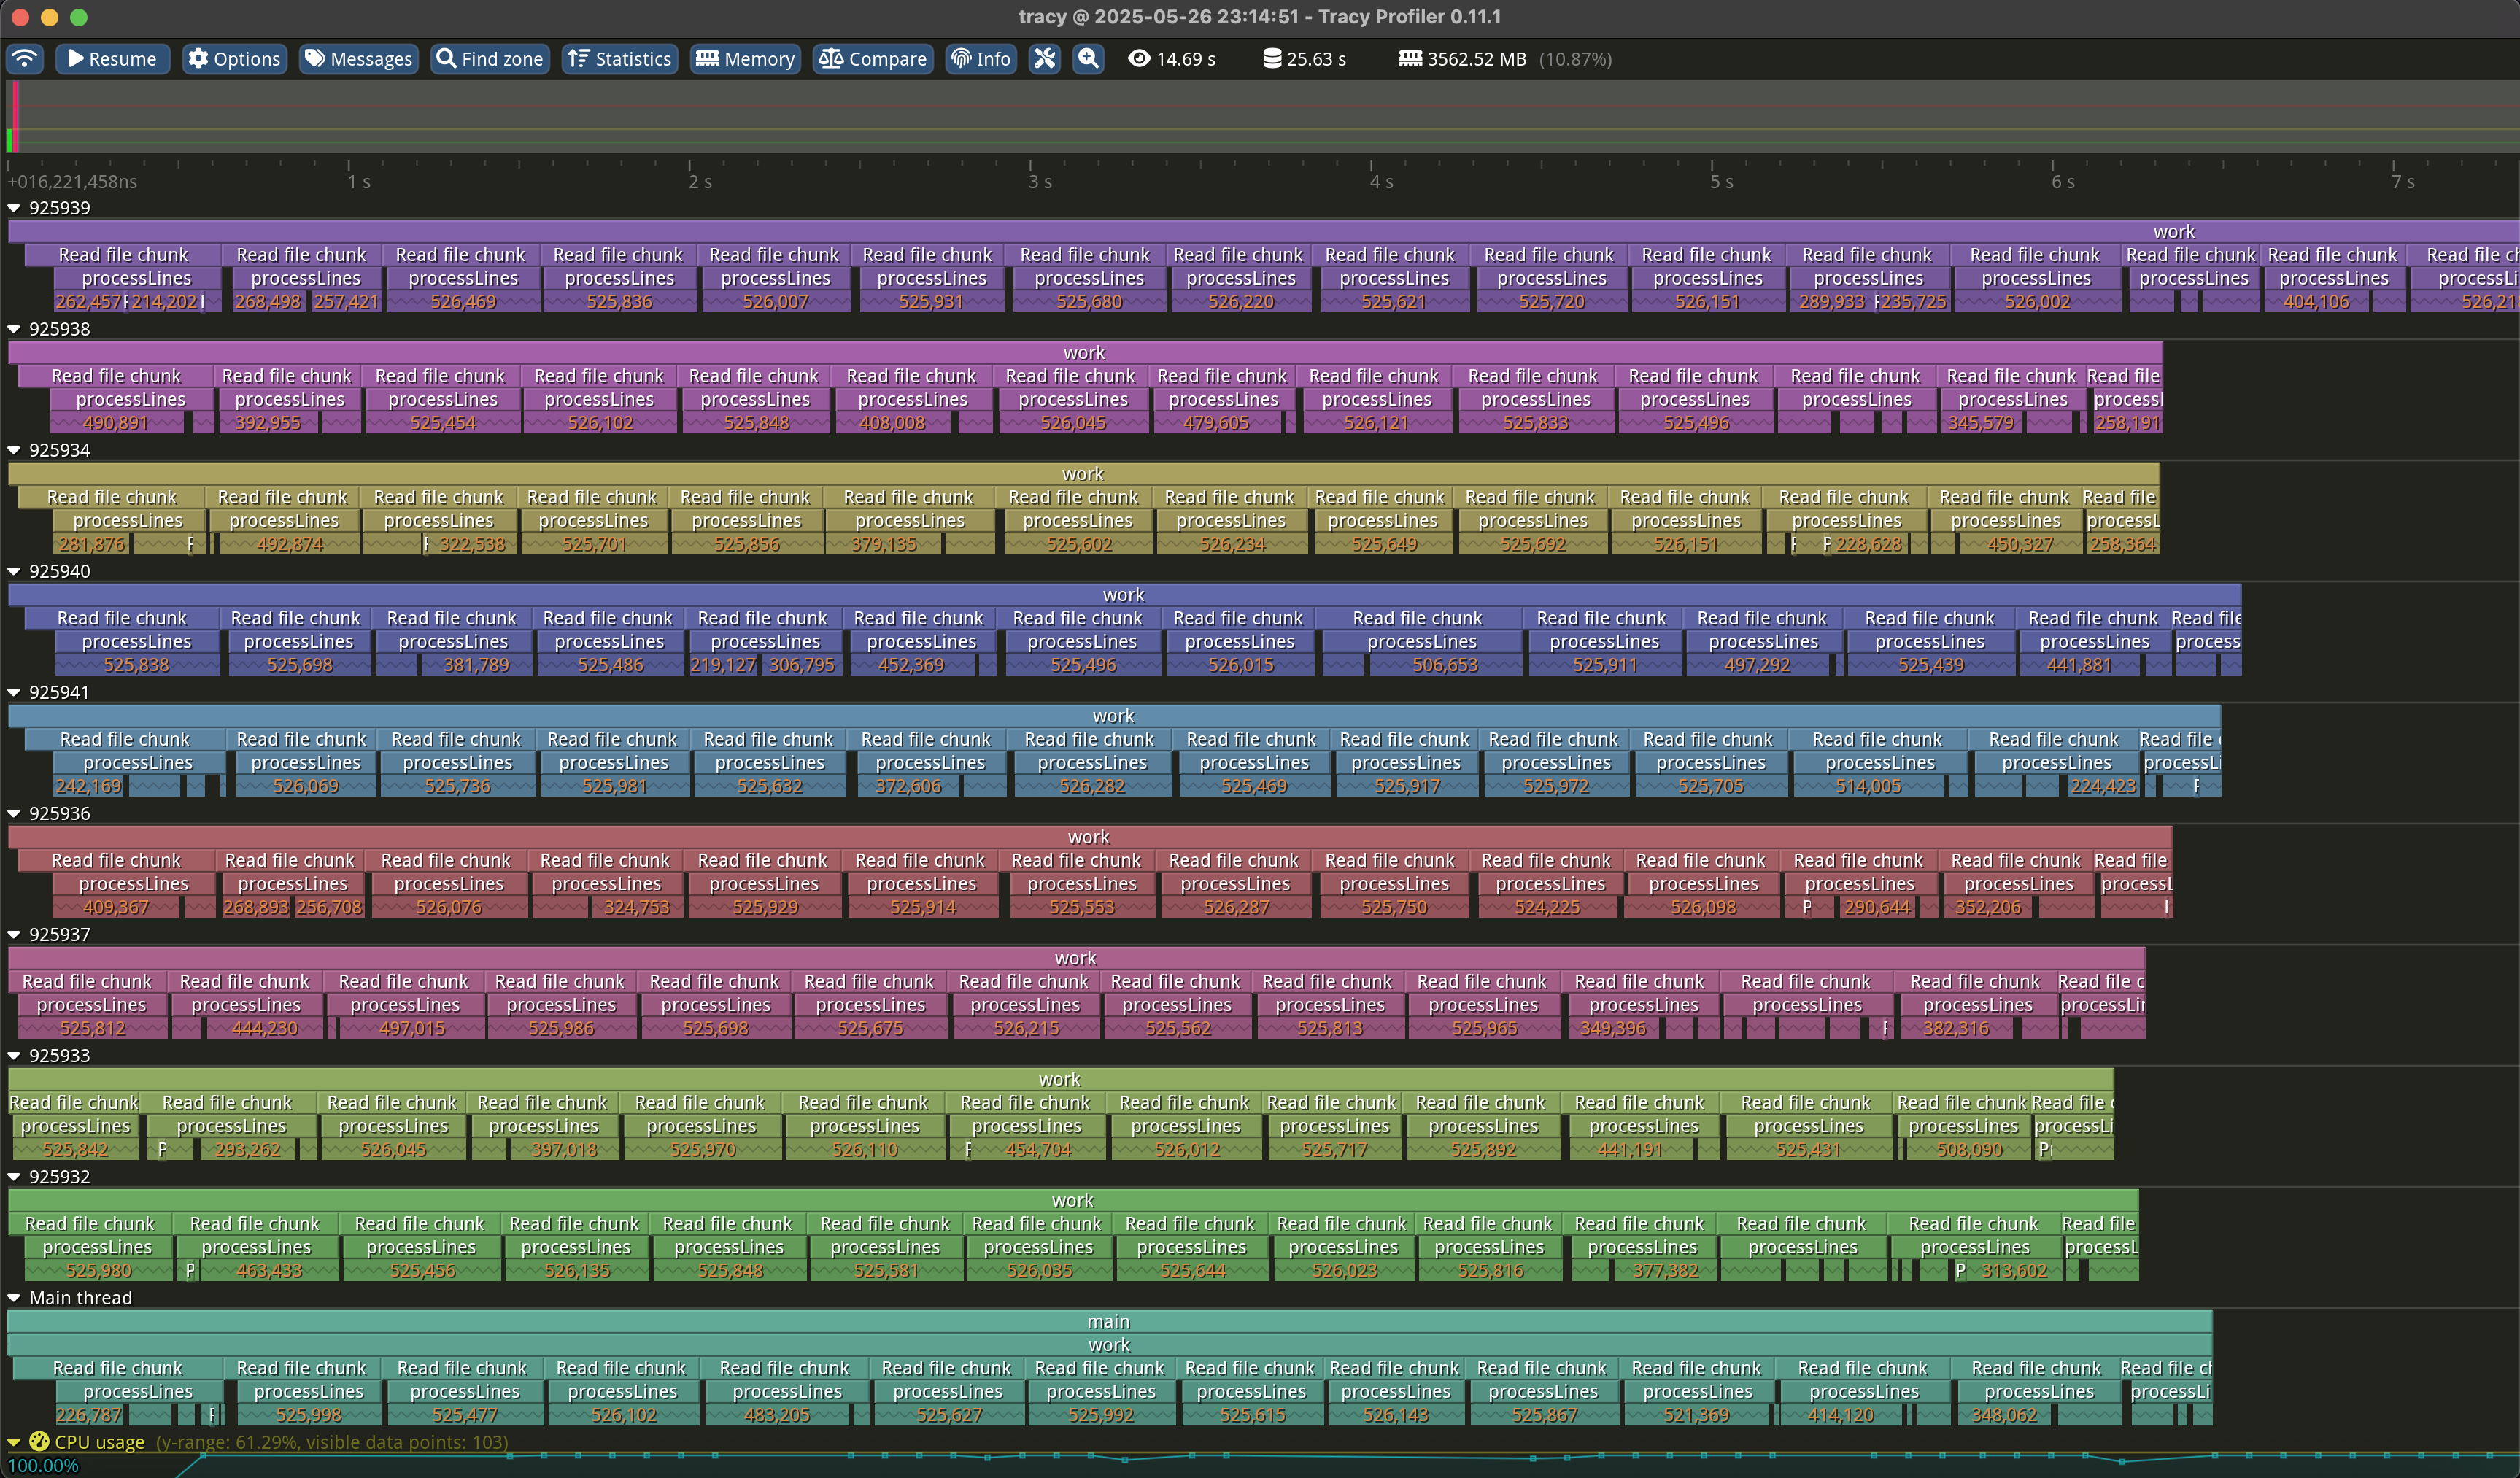Open the Info fingerprint window
The width and height of the screenshot is (2520, 1478).
tap(981, 59)
